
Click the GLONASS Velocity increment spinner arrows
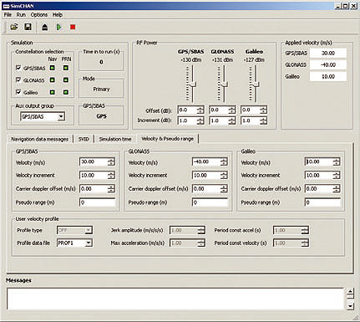click(x=224, y=176)
